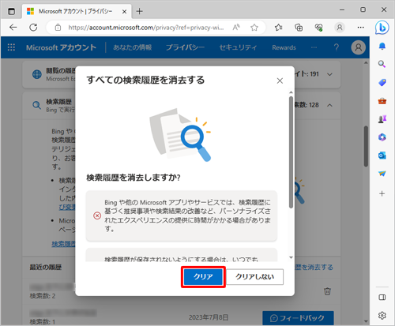The image size is (395, 326).
Task: Show more navigation items ellipsis
Action: 314,47
